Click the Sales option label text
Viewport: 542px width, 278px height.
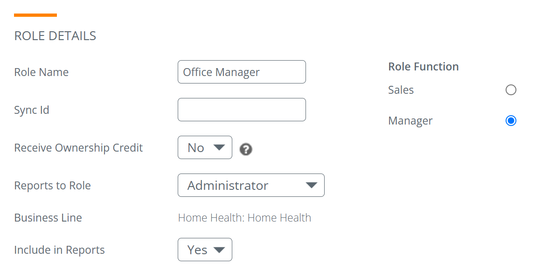401,90
